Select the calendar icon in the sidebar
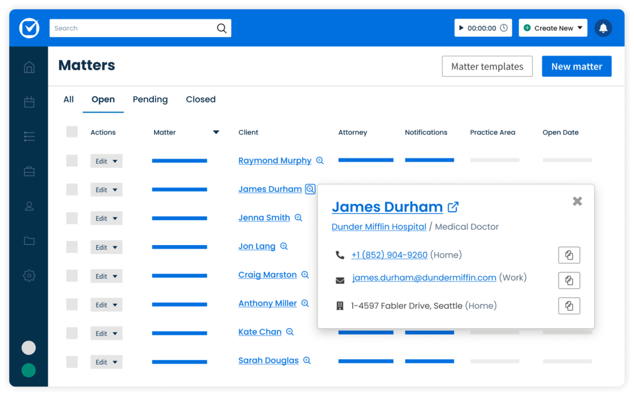The image size is (634, 396). click(x=29, y=102)
